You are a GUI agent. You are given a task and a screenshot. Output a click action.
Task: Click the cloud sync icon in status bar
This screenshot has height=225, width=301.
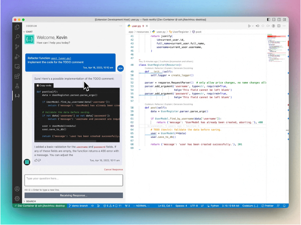tap(93, 206)
